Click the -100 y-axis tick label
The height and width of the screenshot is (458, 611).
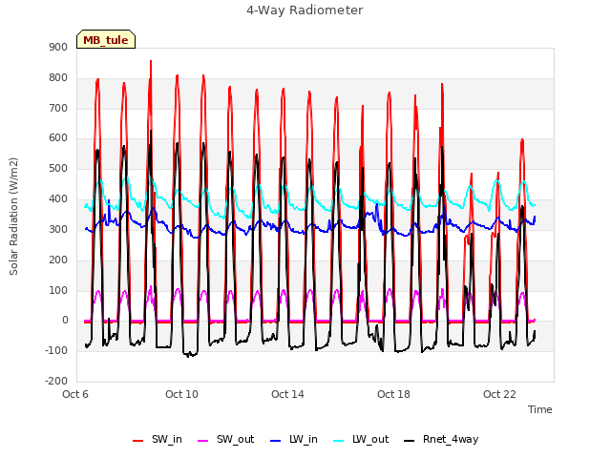pyautogui.click(x=56, y=350)
